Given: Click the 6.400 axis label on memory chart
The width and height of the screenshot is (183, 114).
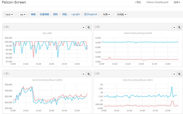Looking at the screenshot, I should click(98, 38).
